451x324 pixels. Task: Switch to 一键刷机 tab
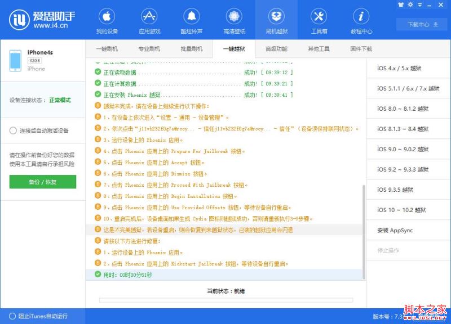click(x=107, y=49)
